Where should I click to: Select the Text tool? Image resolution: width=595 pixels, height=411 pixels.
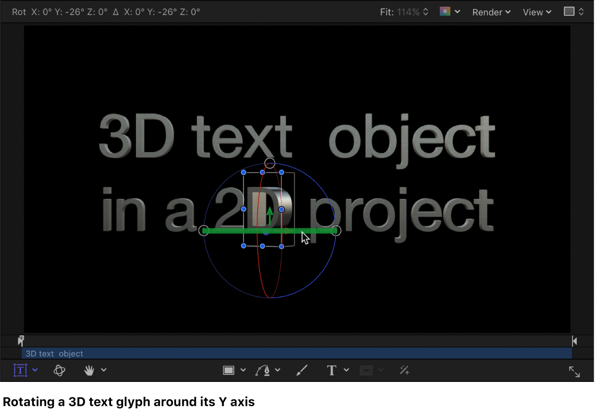(331, 370)
